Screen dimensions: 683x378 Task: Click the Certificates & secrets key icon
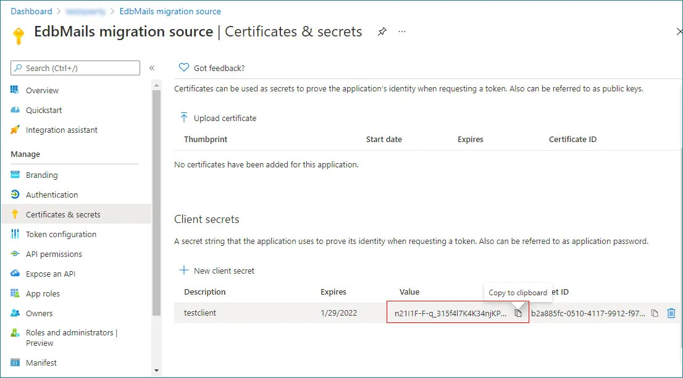point(15,214)
